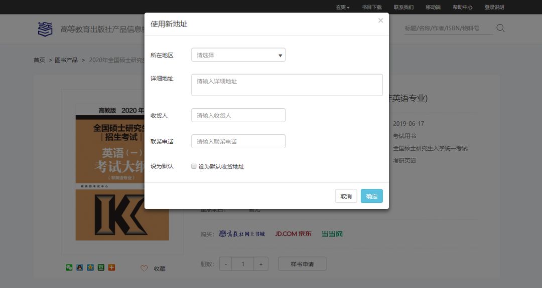Screen dimensions: 542x288
Task: Open the 所在地区 region dropdown
Action: (238, 55)
